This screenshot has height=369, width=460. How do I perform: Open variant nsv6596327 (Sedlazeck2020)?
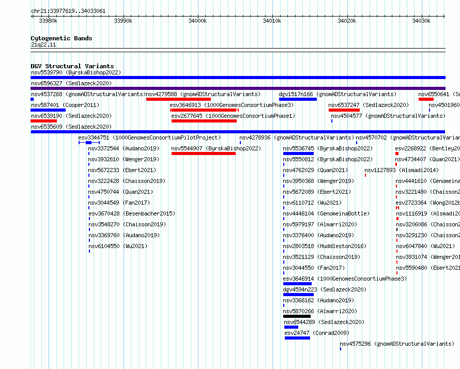(x=71, y=83)
